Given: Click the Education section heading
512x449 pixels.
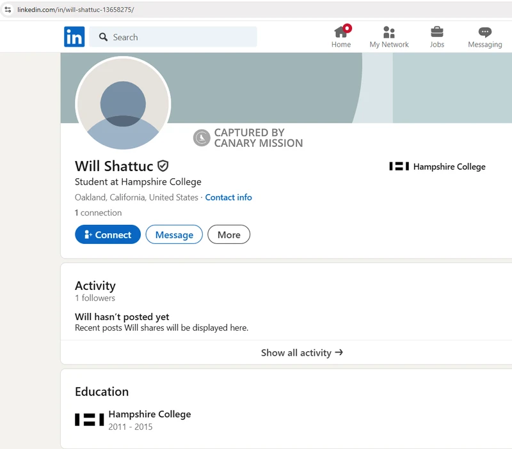Looking at the screenshot, I should [102, 392].
